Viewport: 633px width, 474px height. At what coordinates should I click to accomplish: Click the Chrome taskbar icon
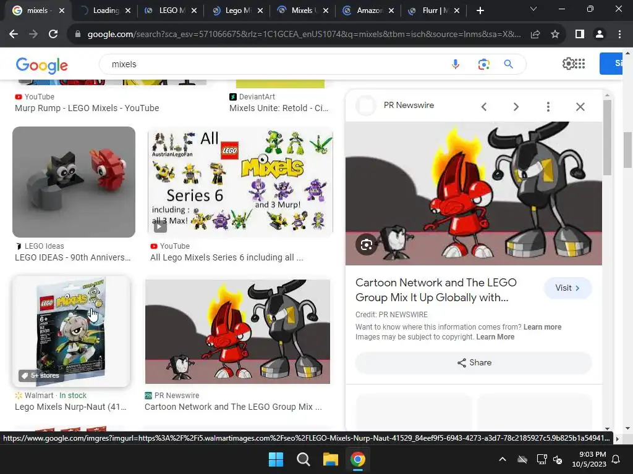point(357,459)
